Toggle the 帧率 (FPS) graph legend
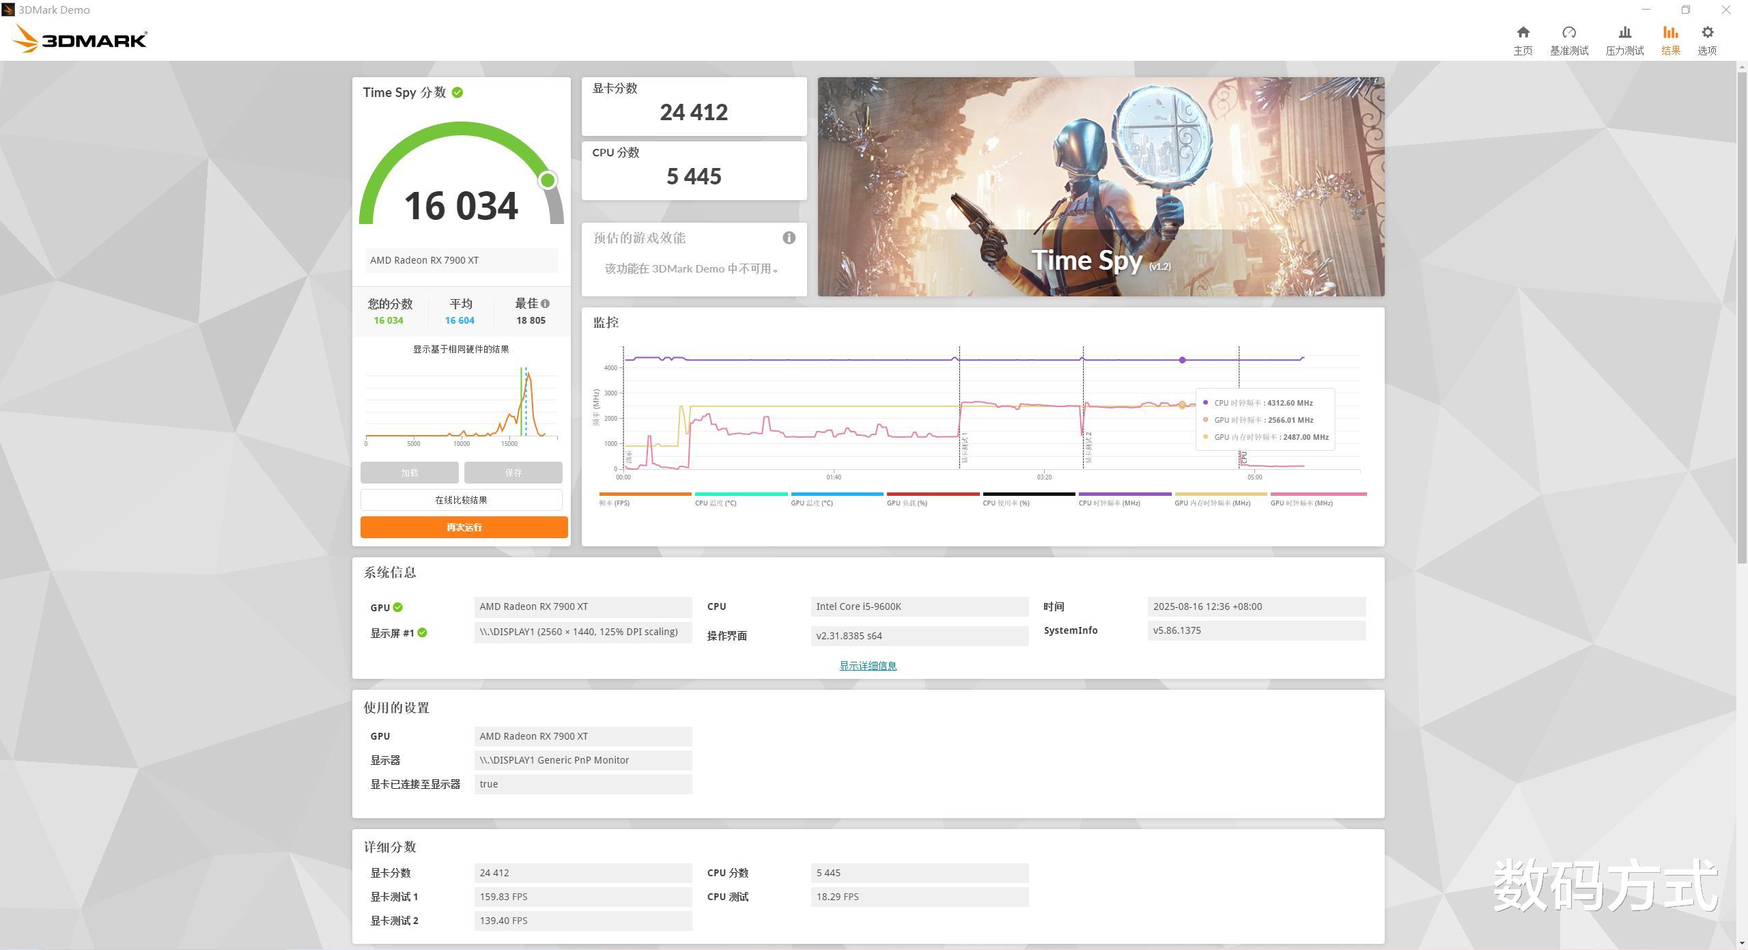 (x=615, y=503)
